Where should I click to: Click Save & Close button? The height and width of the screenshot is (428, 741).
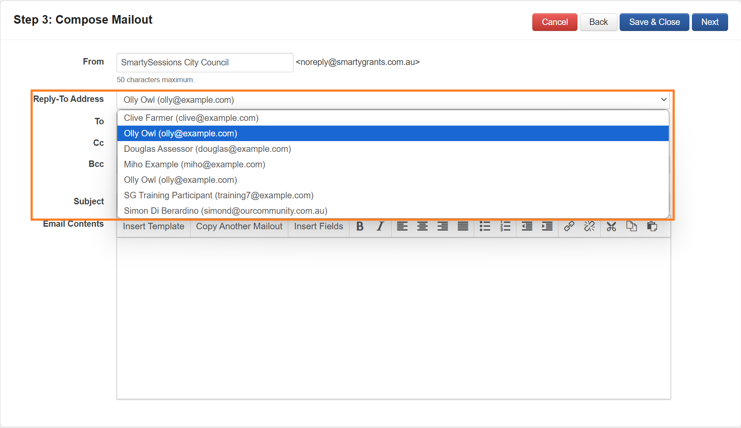coord(654,22)
